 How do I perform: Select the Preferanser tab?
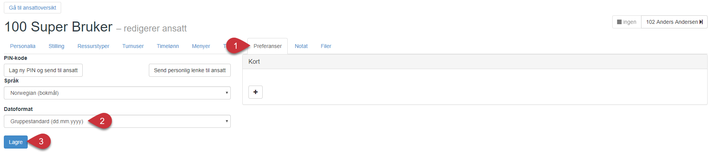(268, 46)
